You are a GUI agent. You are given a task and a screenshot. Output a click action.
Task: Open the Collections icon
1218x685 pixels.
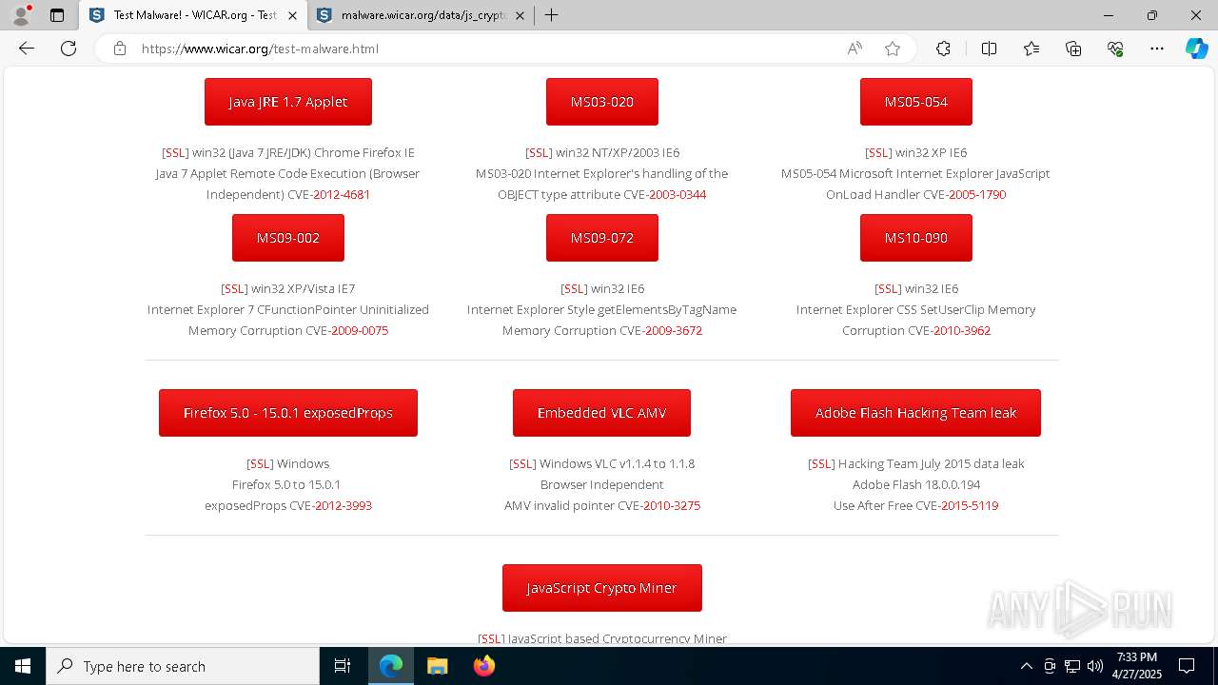(x=1073, y=49)
